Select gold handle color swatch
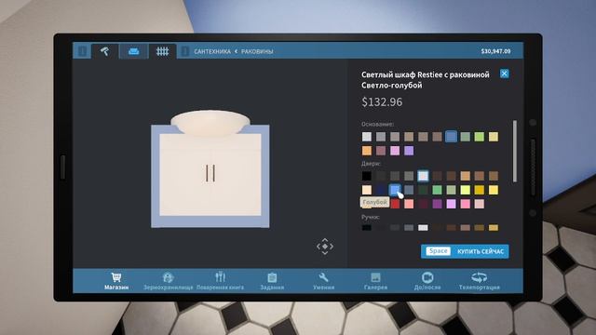 (493, 227)
